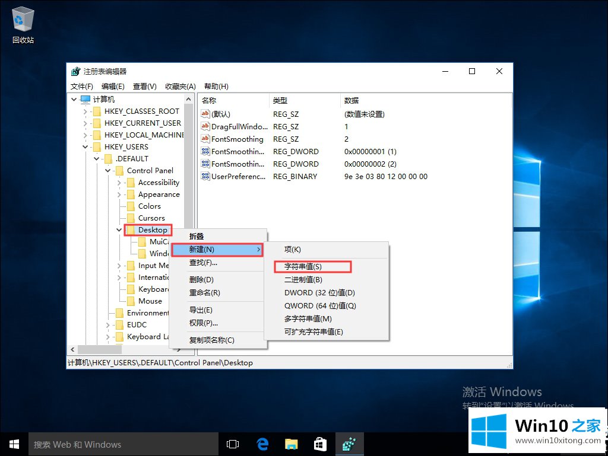Viewport: 608px width, 456px height.
Task: Open the 编辑(E) menu
Action: (x=113, y=87)
